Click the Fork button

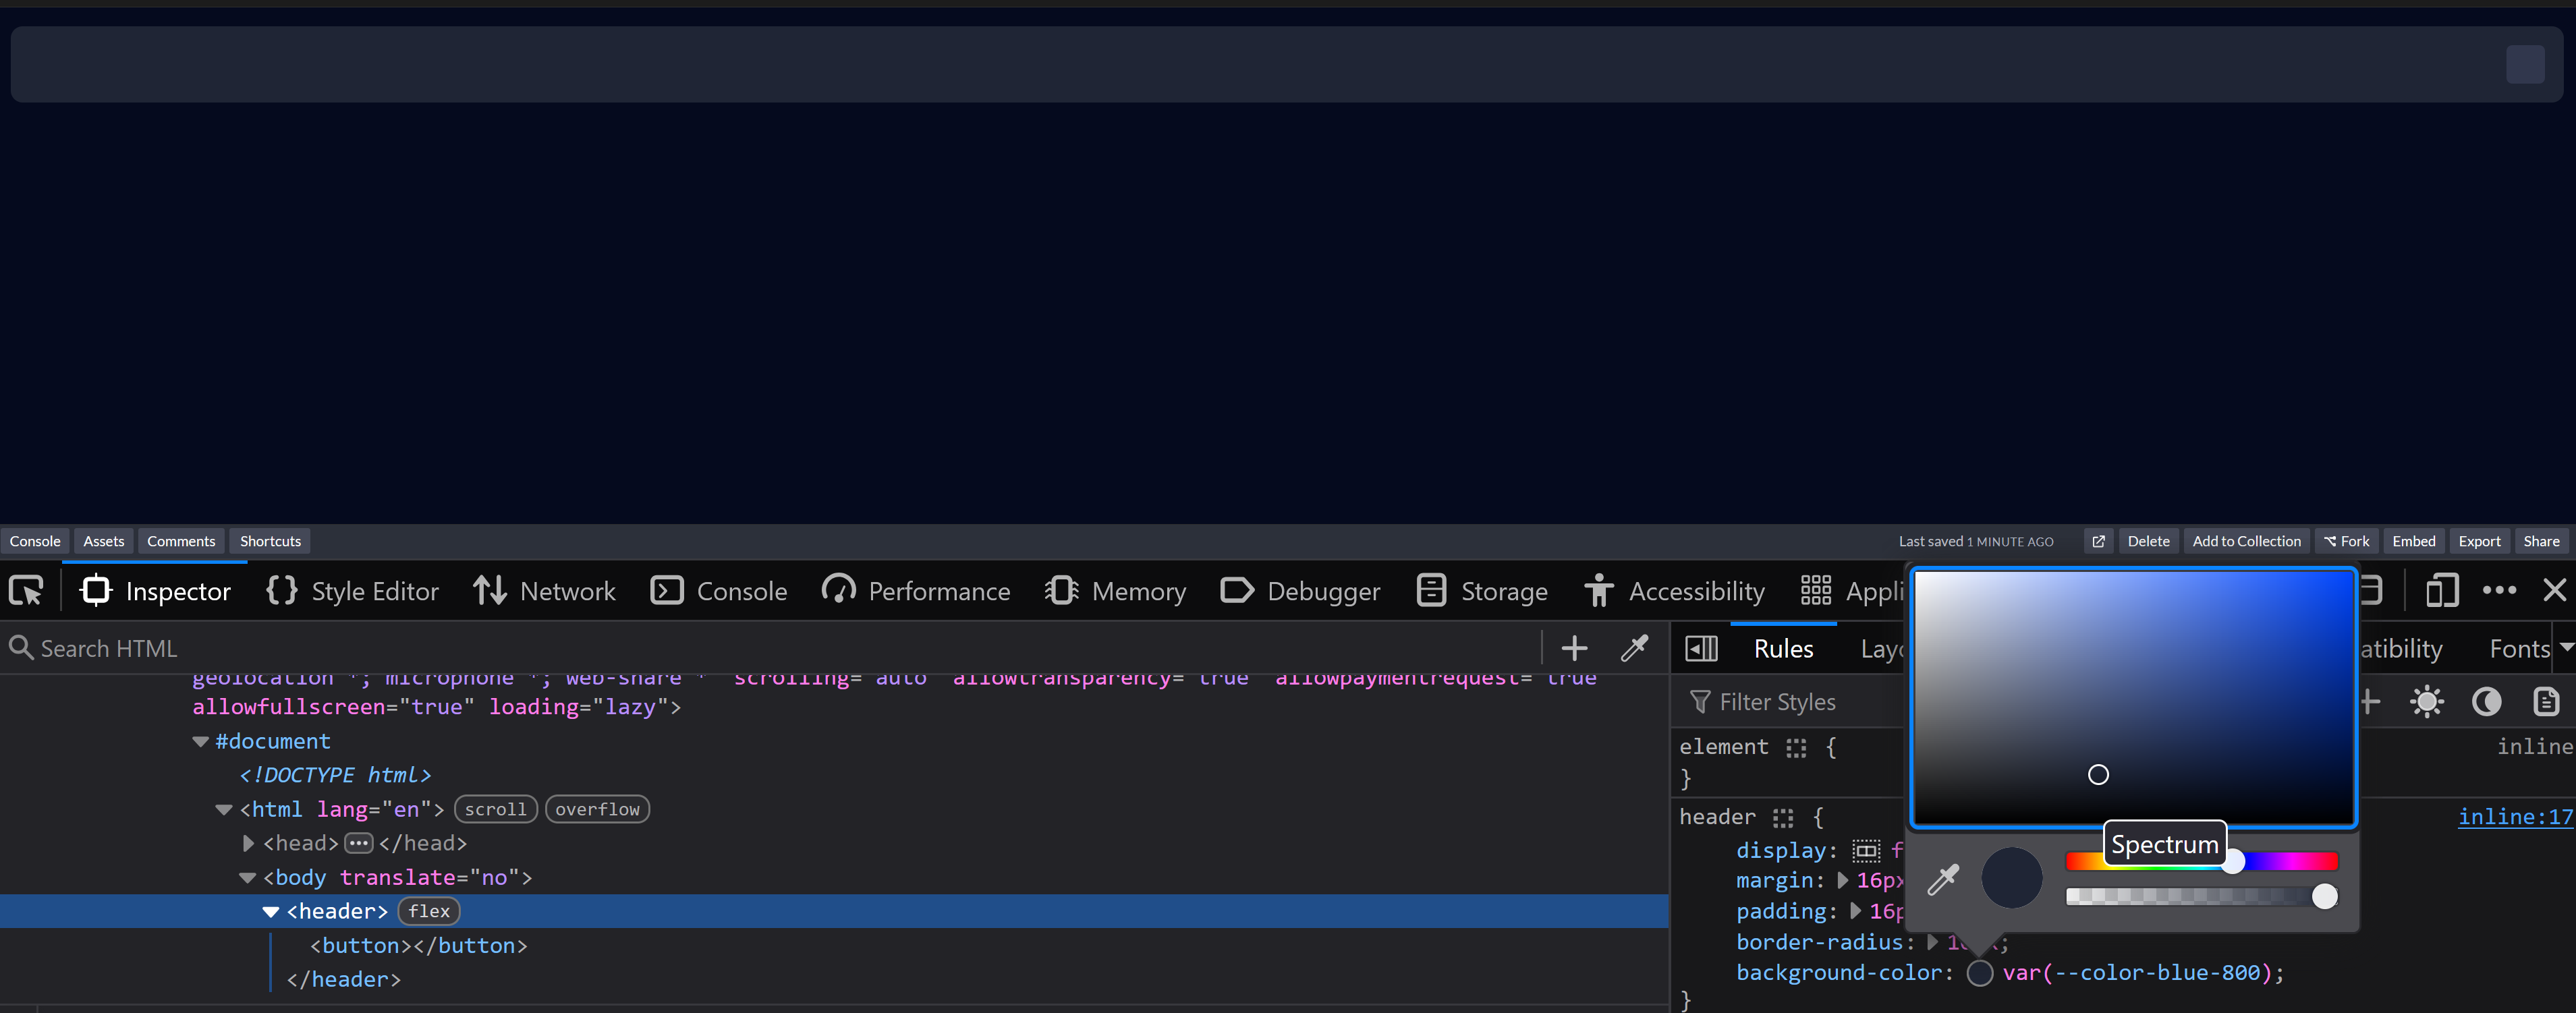click(2346, 541)
